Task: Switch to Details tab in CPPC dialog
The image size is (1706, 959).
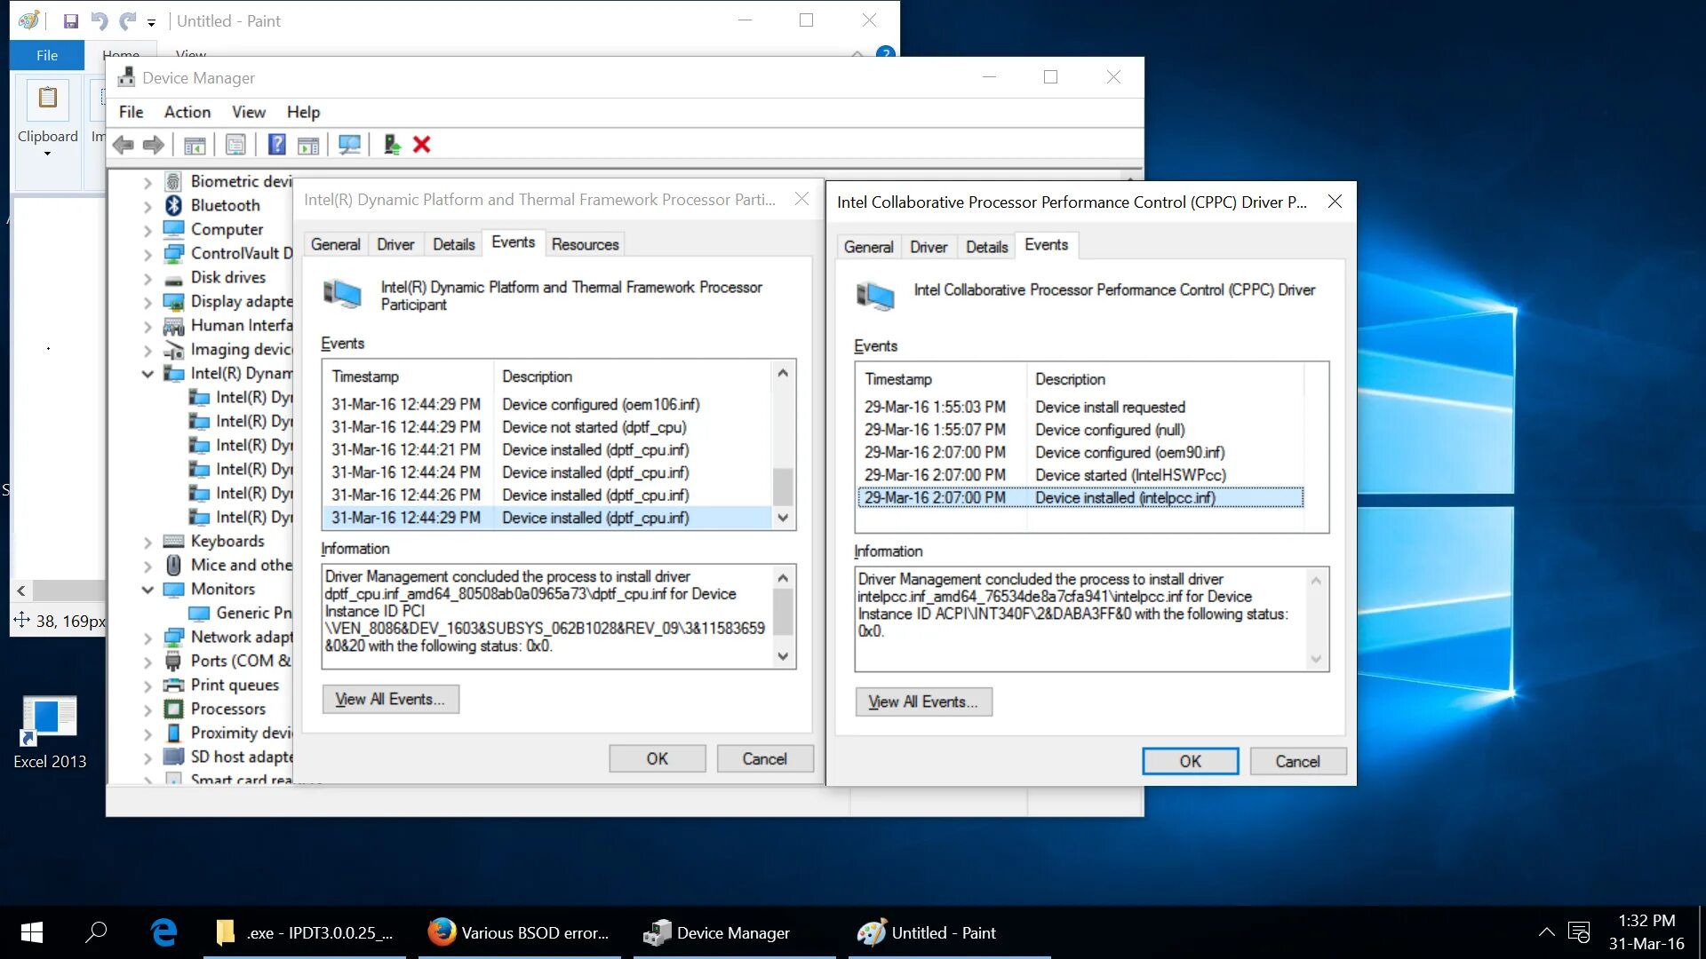Action: coord(987,247)
